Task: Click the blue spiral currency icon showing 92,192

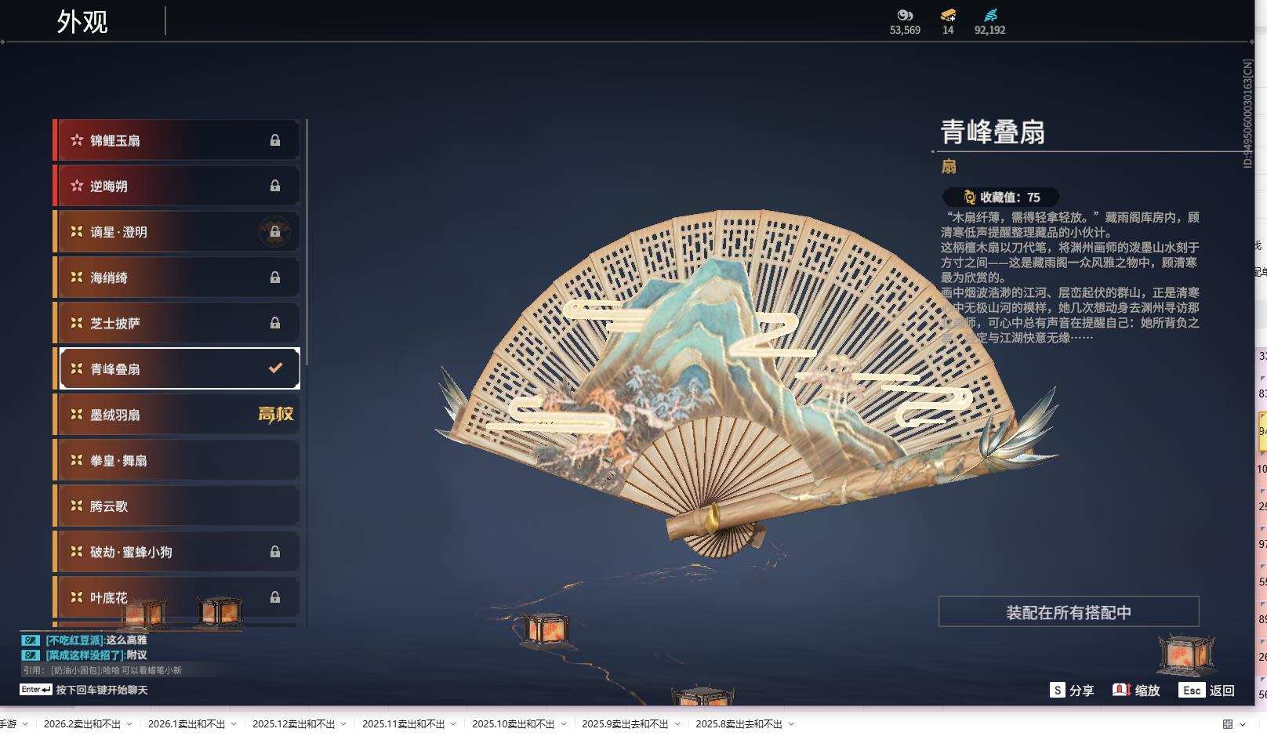Action: 989,16
